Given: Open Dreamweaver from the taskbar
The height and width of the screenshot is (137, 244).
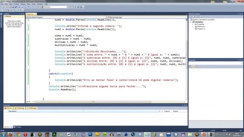Looking at the screenshot, I should tap(104, 134).
